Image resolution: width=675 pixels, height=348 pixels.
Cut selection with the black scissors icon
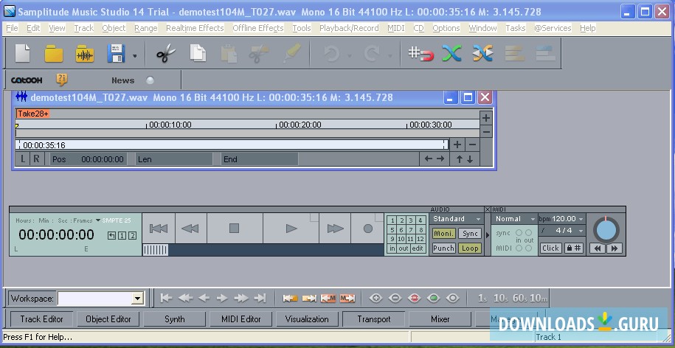pyautogui.click(x=166, y=55)
